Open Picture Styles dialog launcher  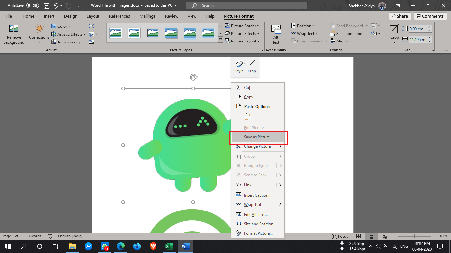[262, 50]
